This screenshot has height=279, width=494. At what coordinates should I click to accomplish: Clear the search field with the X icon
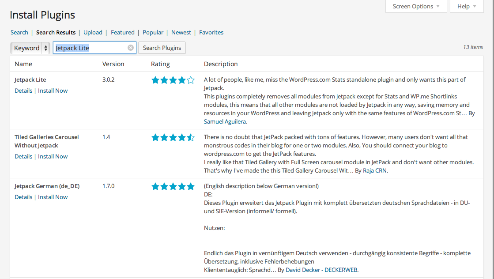point(130,48)
